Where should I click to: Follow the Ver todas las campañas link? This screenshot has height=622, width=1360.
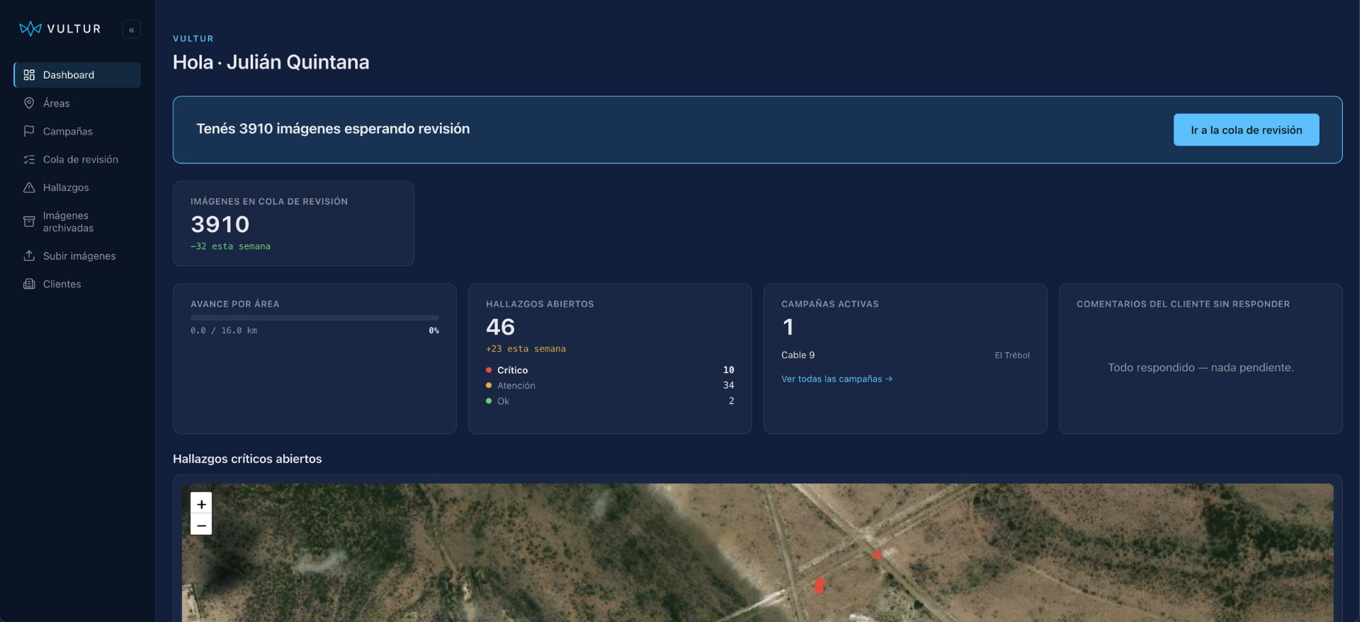click(837, 379)
